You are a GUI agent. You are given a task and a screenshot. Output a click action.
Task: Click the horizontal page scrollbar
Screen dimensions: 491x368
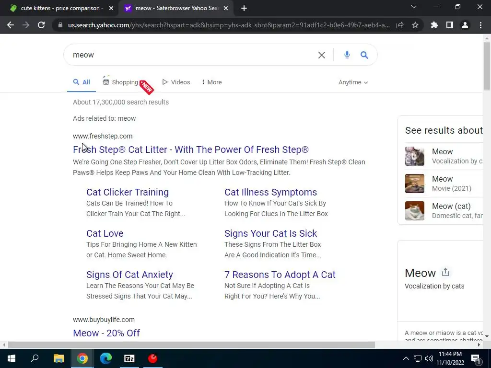[191, 345]
